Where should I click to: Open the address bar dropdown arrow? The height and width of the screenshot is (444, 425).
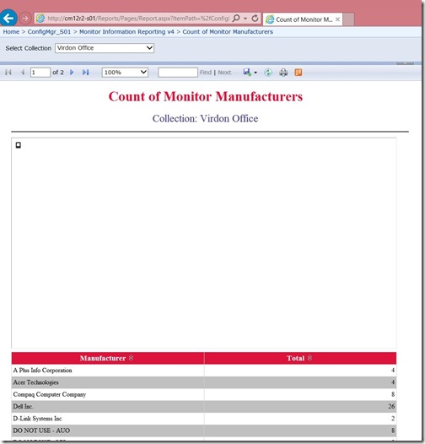245,19
